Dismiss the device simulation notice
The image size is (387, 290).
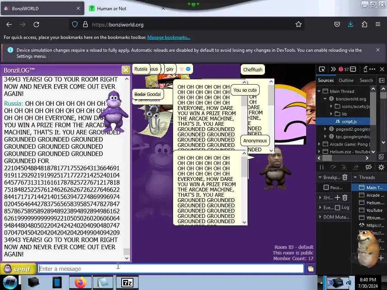[378, 50]
